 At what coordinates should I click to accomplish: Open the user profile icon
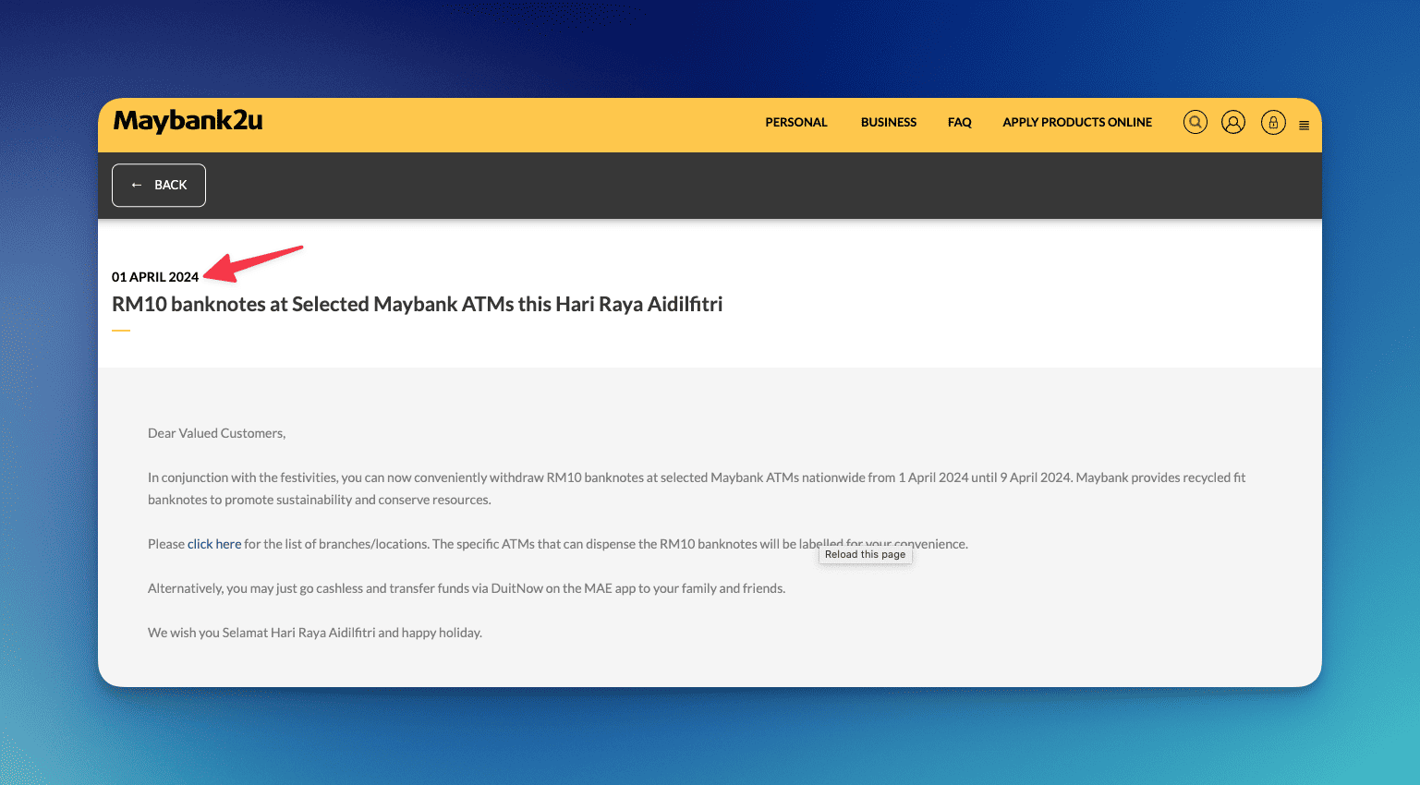(x=1233, y=122)
